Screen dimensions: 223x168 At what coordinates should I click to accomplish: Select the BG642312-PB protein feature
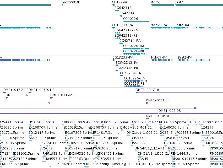117,71
